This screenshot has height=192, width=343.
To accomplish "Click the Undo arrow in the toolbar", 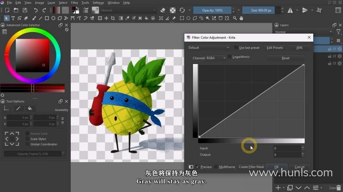I will tap(36, 10).
